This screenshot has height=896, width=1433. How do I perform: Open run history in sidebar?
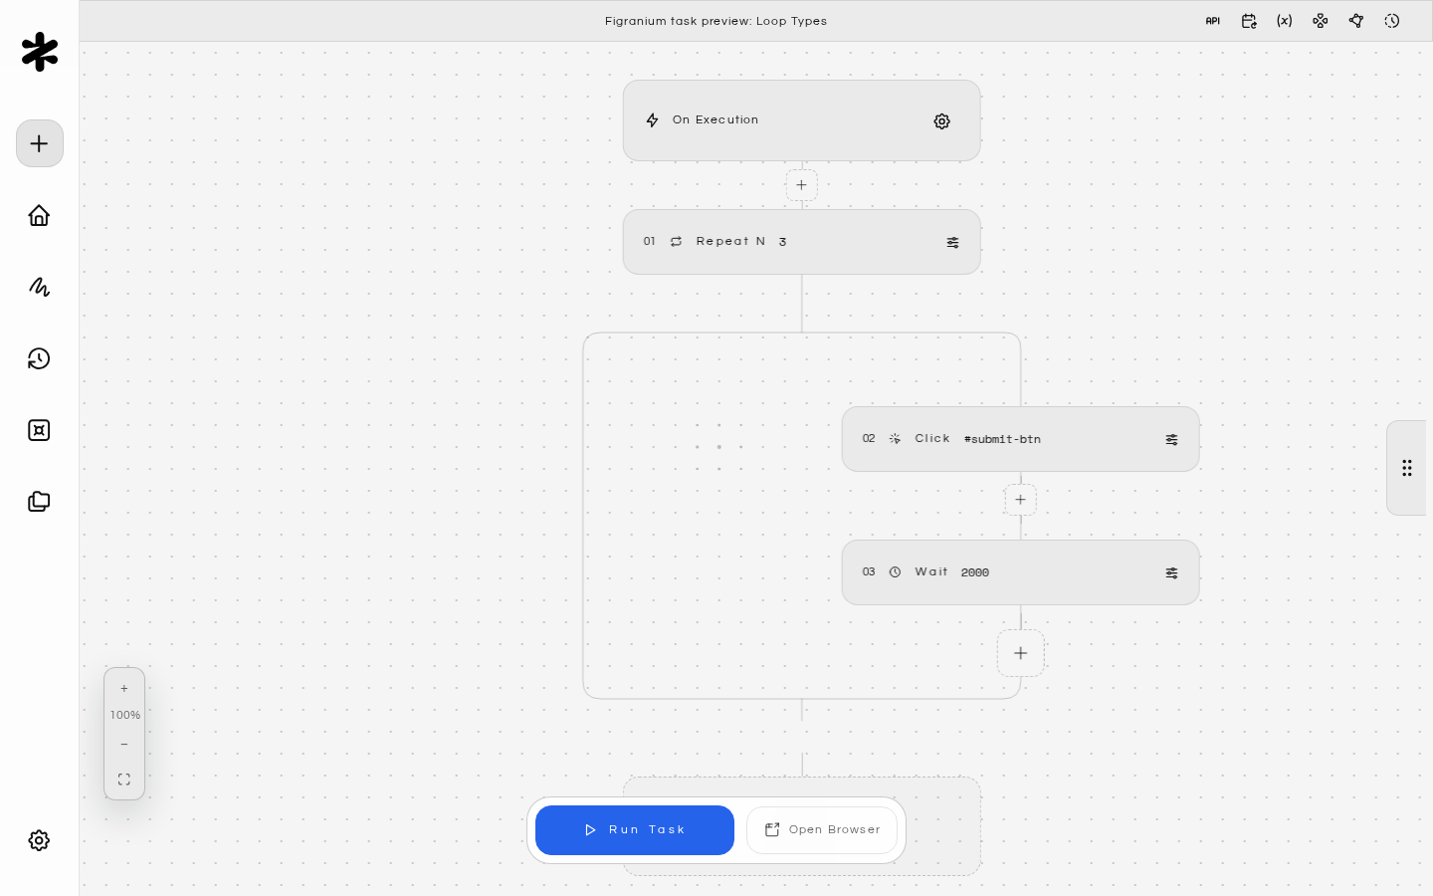click(x=39, y=358)
